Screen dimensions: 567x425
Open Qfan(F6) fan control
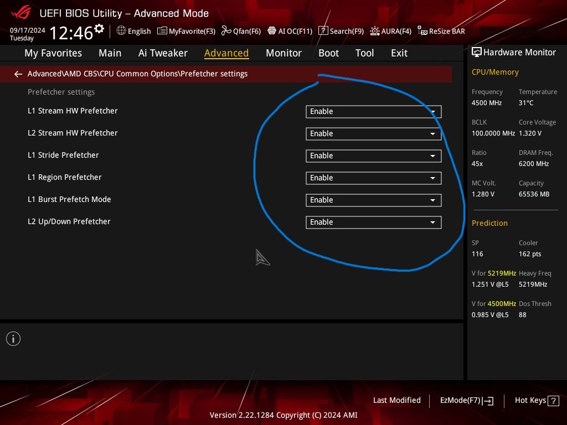tap(241, 31)
